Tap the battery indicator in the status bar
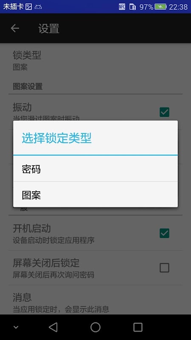Viewport: 191px width, 340px height. point(160,7)
